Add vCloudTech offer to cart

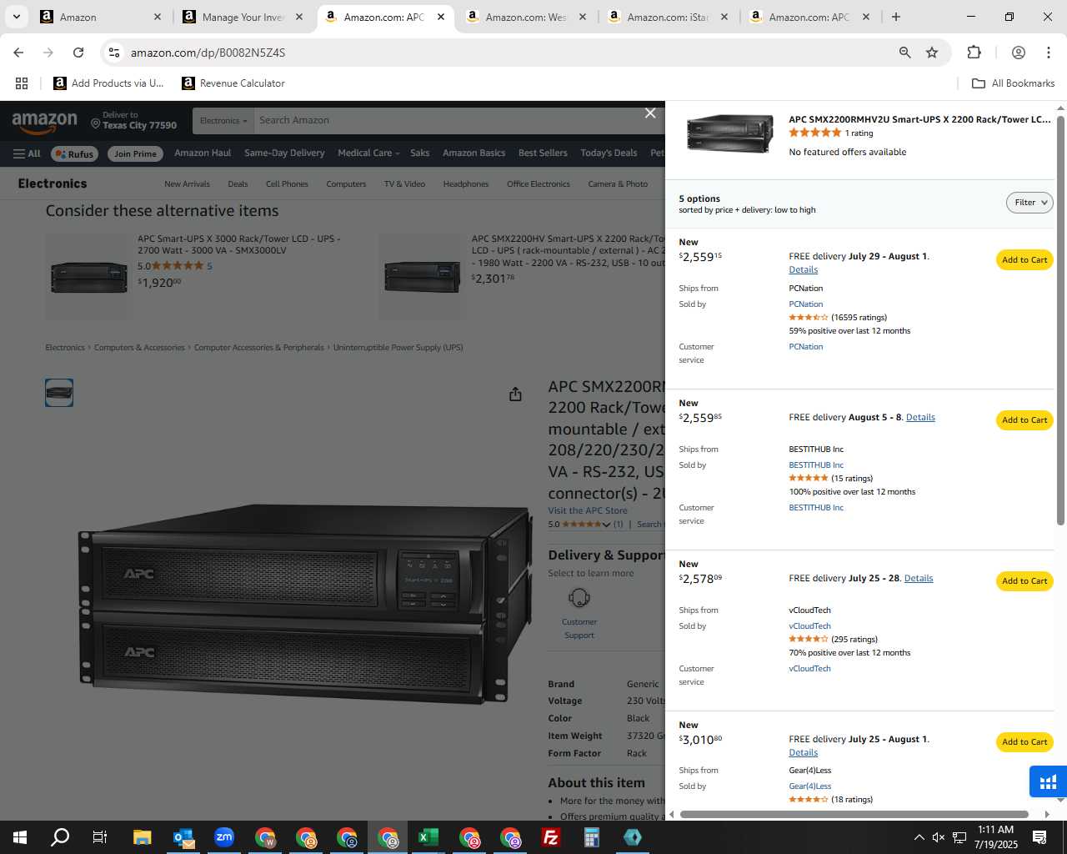tap(1024, 581)
